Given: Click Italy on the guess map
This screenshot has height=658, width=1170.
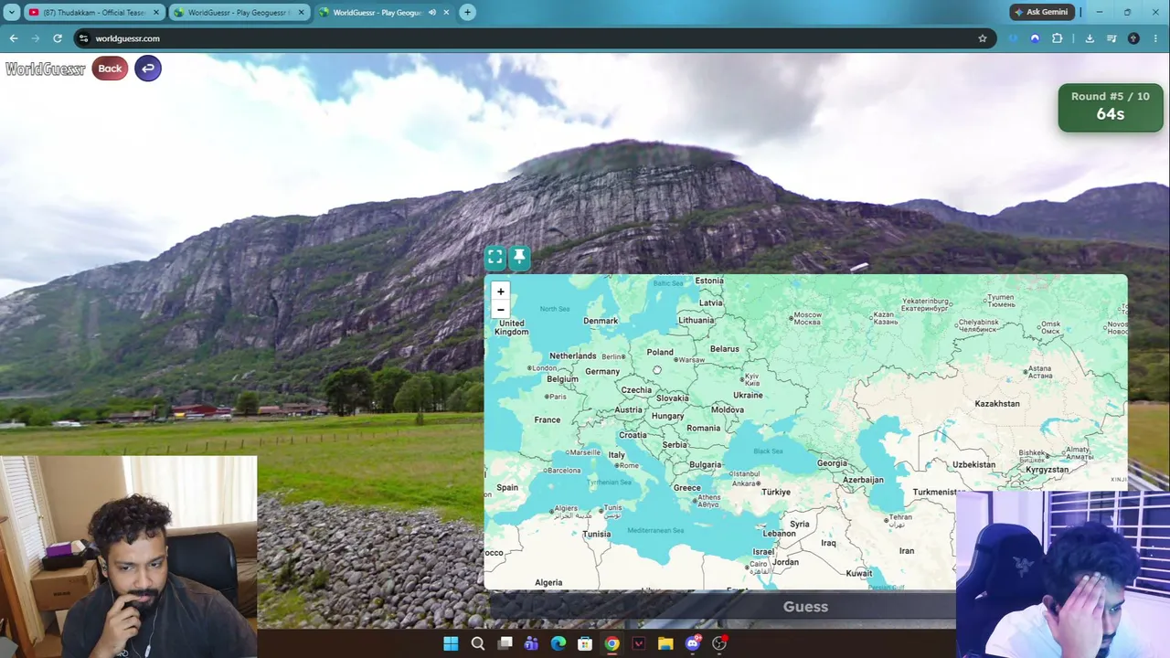Looking at the screenshot, I should coord(617,454).
